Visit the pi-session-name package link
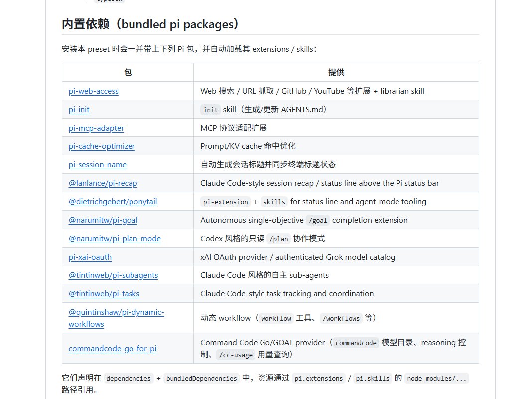This screenshot has width=529, height=399. (98, 165)
